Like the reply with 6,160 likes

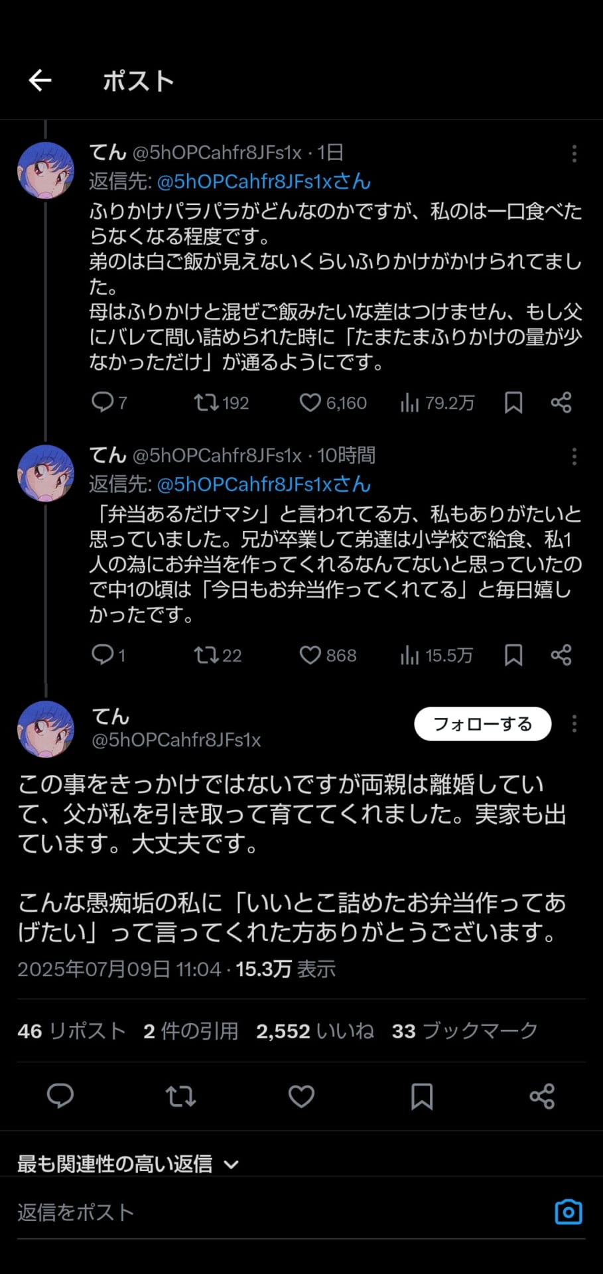pos(310,403)
